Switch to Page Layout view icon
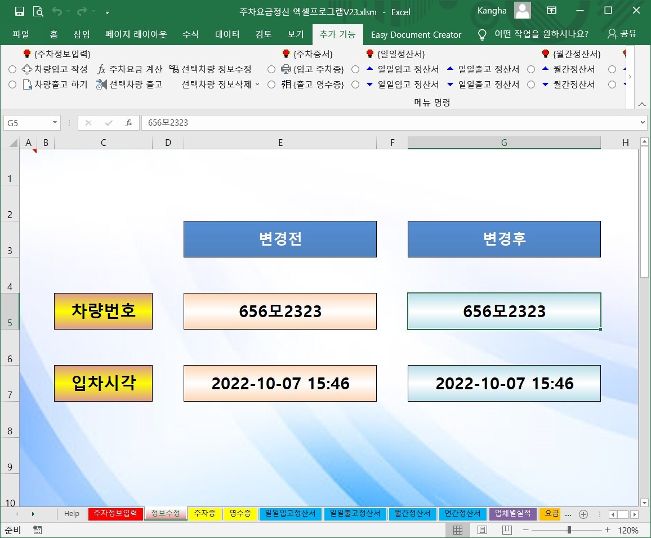The image size is (651, 538). pyautogui.click(x=482, y=530)
